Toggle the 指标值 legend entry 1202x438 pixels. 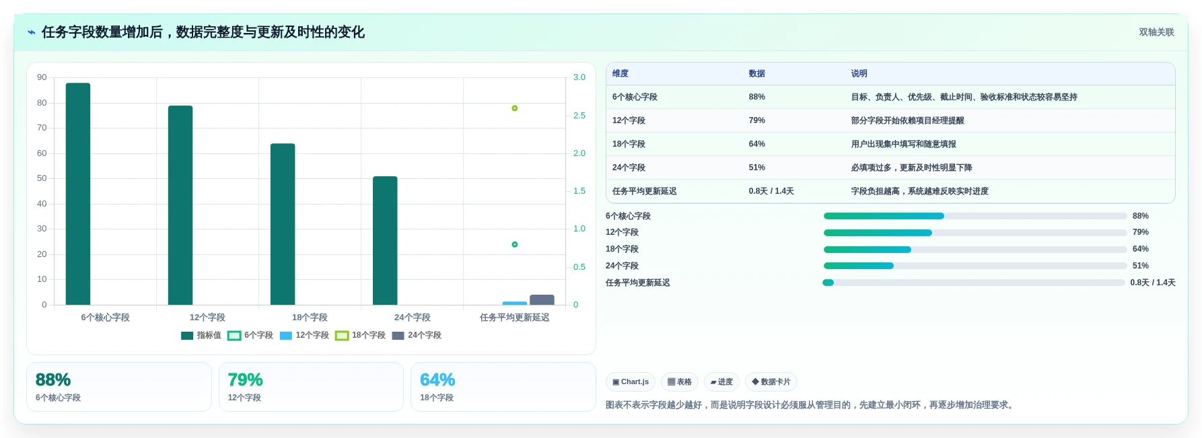click(x=201, y=335)
